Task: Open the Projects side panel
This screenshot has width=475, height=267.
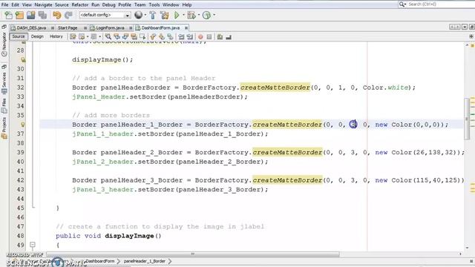Action: 4,128
